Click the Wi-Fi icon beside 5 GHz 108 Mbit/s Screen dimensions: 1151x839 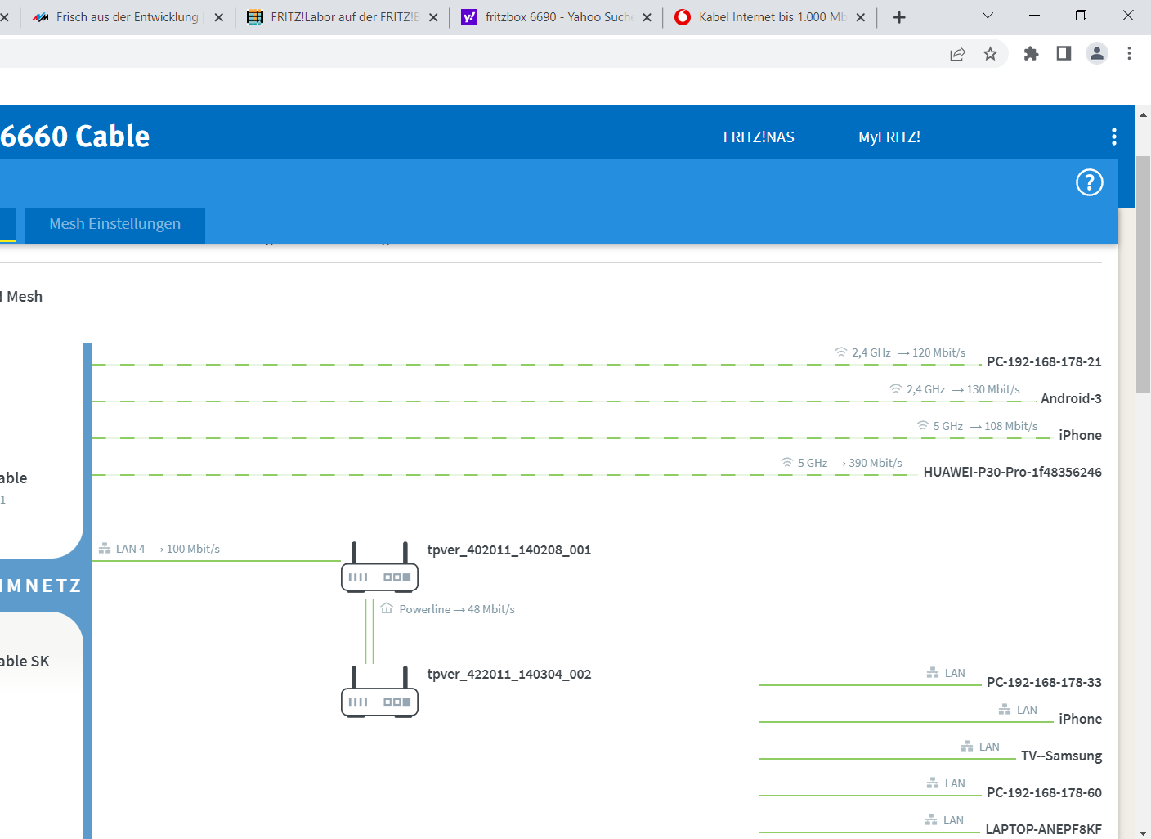click(923, 426)
